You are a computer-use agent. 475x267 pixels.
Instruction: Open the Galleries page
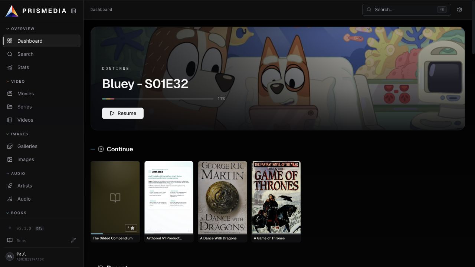pos(42,146)
